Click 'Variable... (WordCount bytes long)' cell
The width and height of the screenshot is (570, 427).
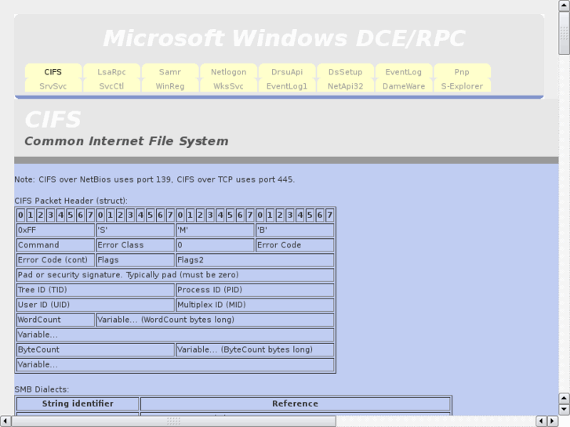tap(215, 320)
